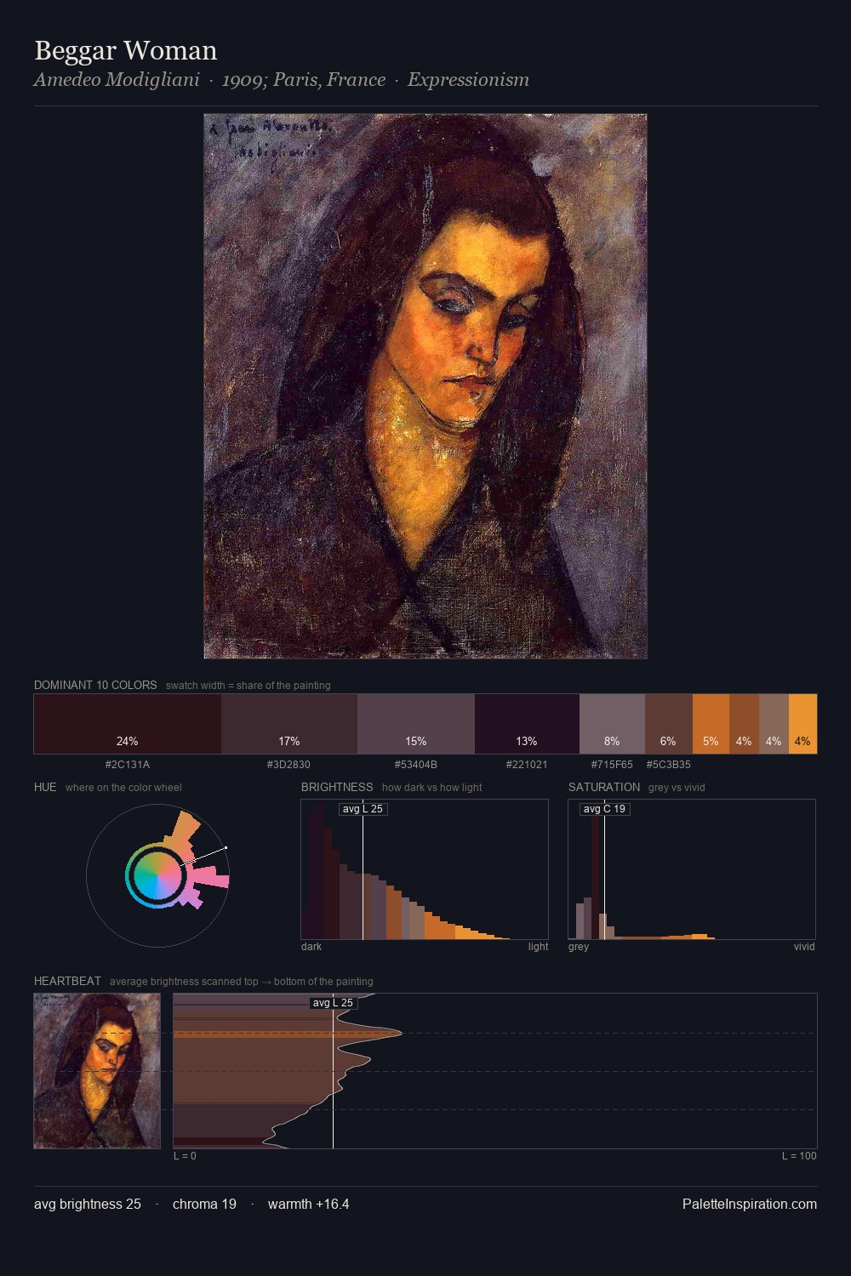Click the 'DOMINANT 10 COLORS' heading
This screenshot has height=1276, width=851.
95,686
